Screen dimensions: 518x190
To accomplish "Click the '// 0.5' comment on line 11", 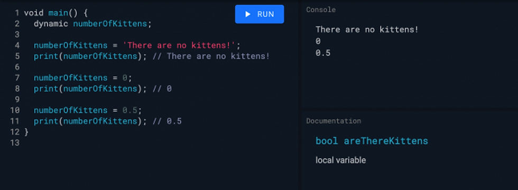I will [x=167, y=121].
